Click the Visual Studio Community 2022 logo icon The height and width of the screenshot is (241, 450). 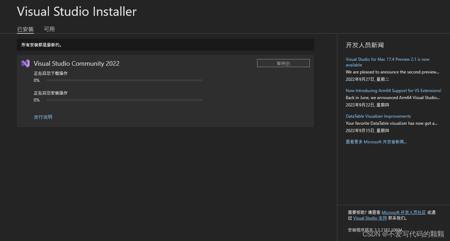[25, 63]
